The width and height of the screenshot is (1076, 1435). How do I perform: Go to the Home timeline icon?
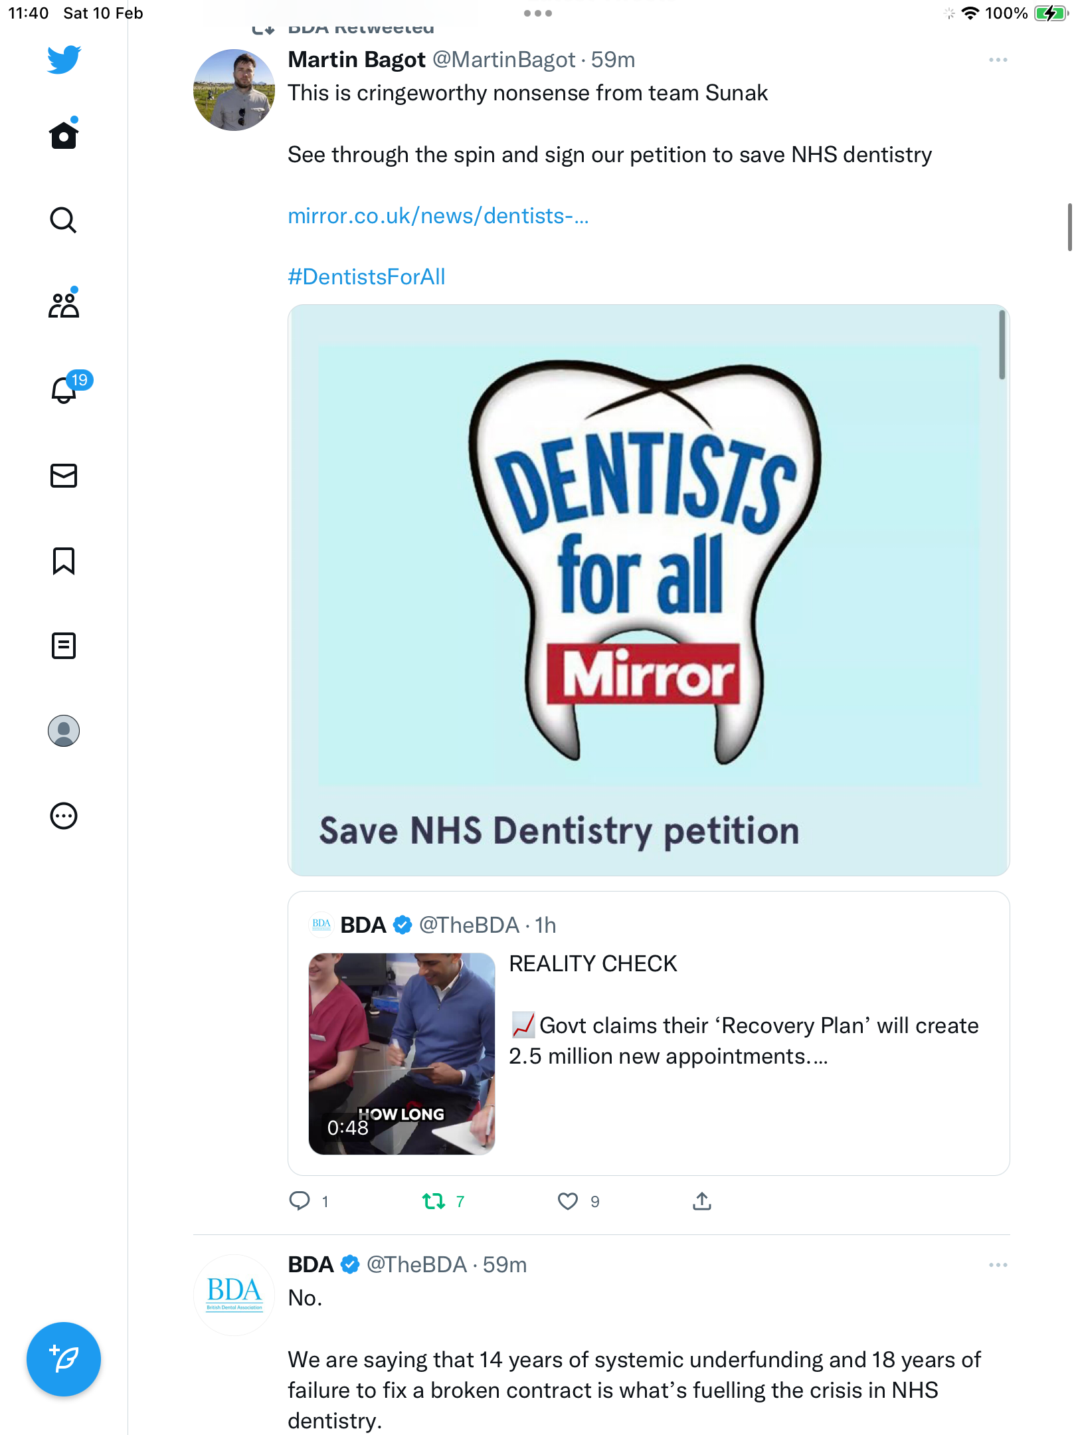click(64, 135)
